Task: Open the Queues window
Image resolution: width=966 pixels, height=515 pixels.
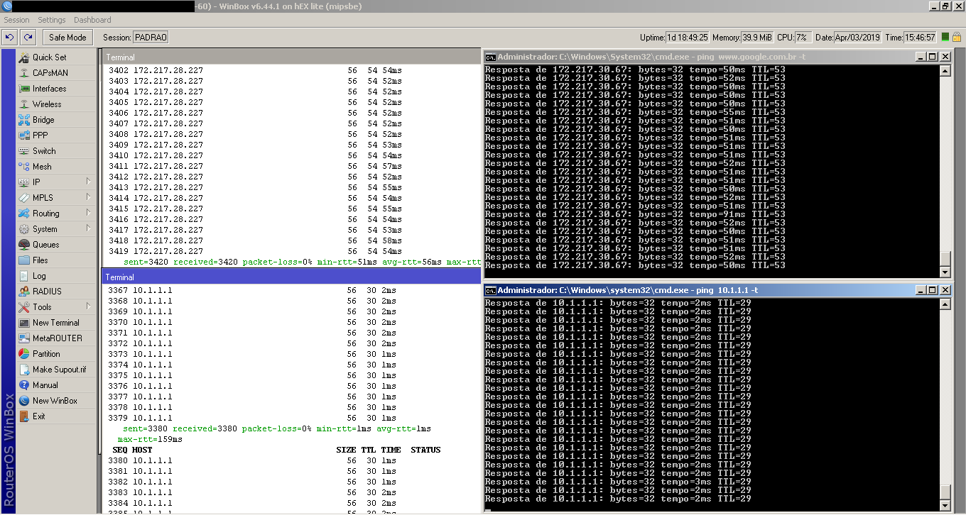Action: 46,245
